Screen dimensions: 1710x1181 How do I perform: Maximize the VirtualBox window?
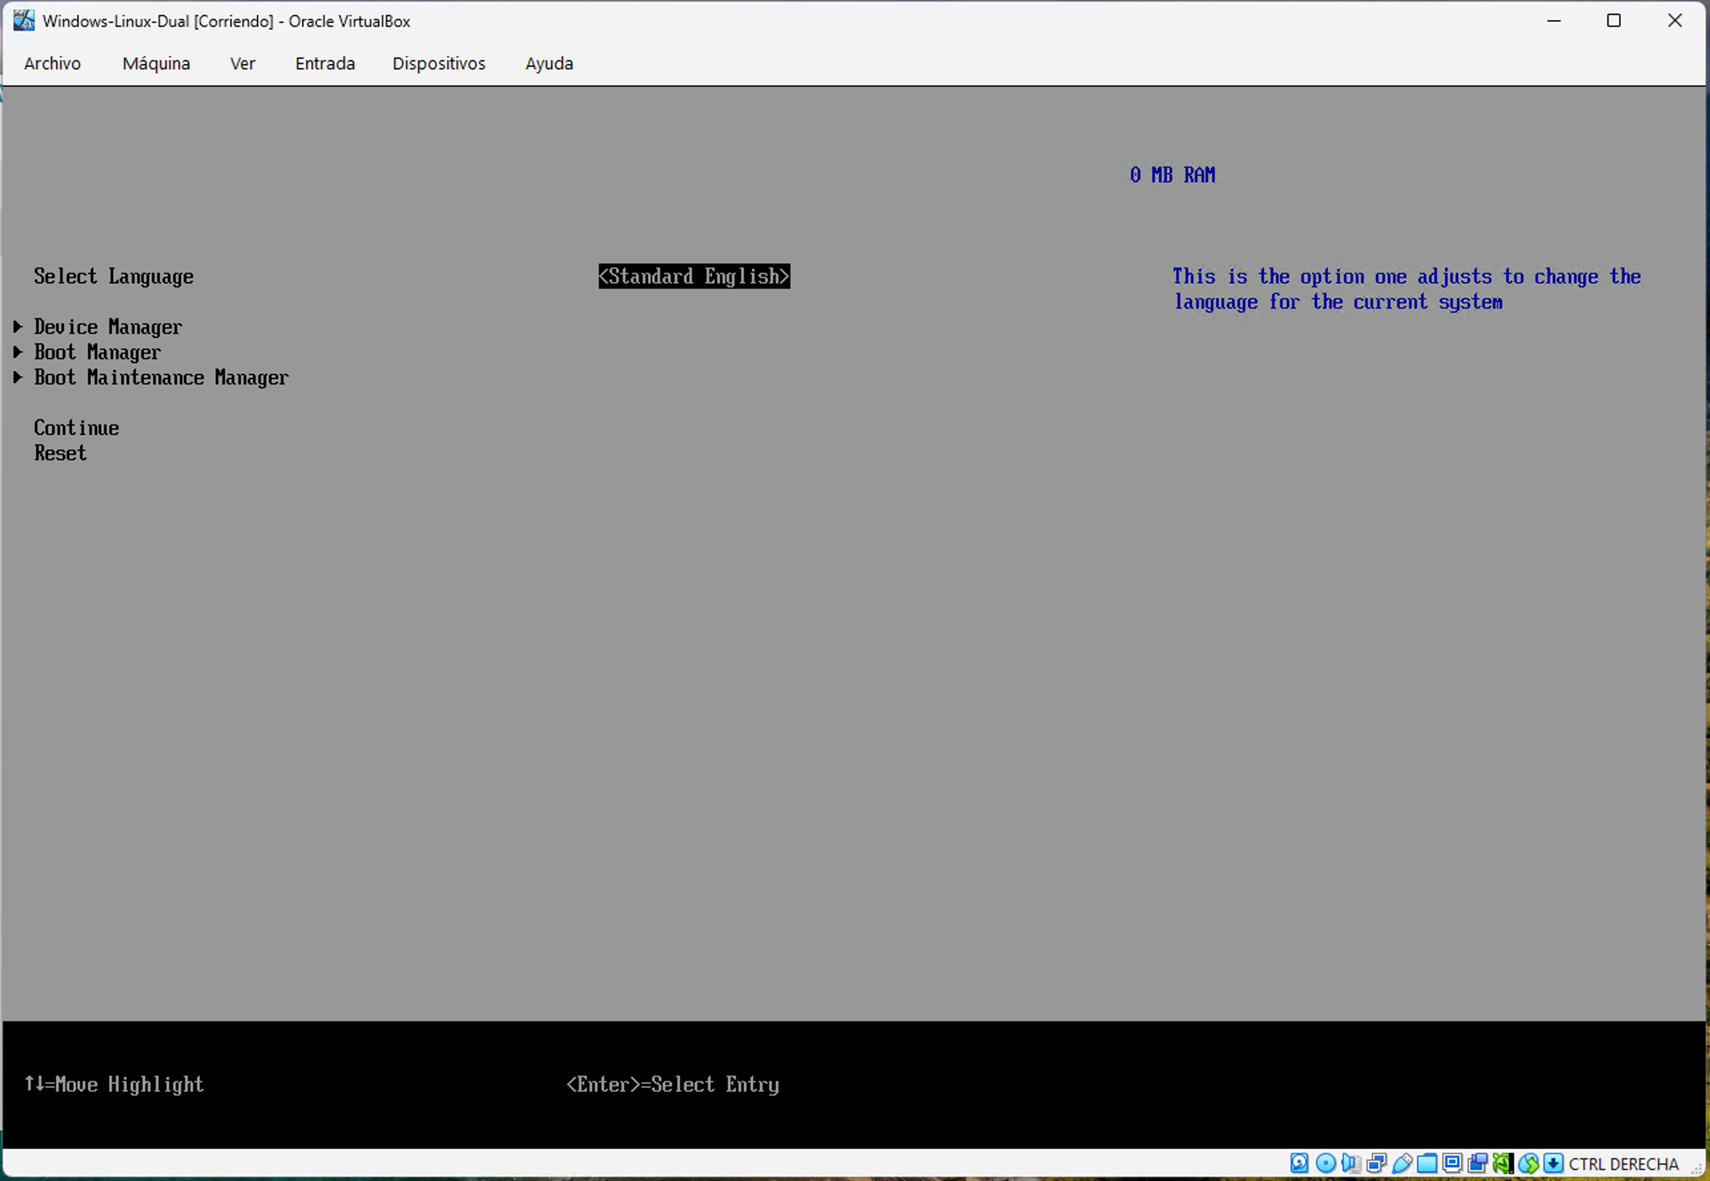click(x=1614, y=21)
